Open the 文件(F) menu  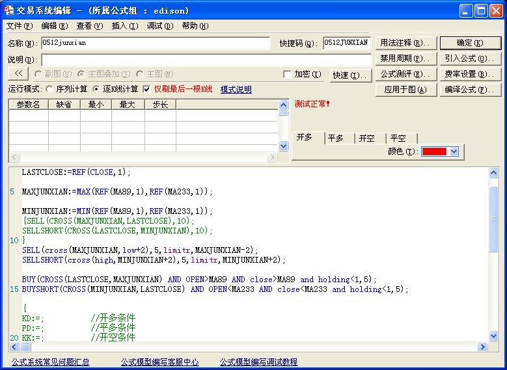[20, 26]
